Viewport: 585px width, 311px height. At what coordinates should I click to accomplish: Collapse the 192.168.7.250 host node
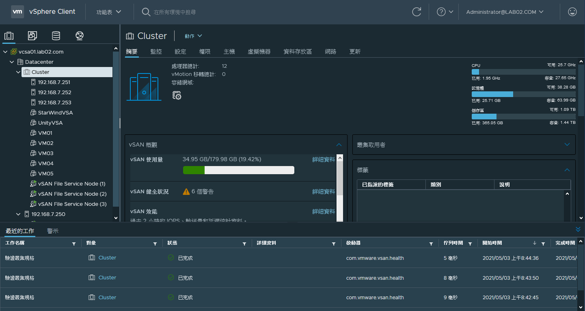pos(19,214)
